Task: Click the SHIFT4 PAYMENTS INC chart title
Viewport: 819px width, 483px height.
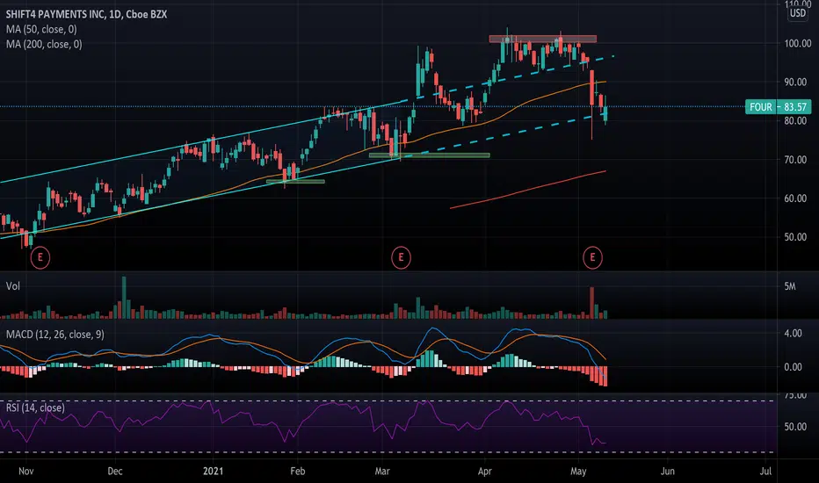Action: point(87,15)
